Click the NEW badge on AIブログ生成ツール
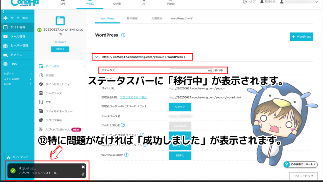323x182 pixels. (76, 130)
